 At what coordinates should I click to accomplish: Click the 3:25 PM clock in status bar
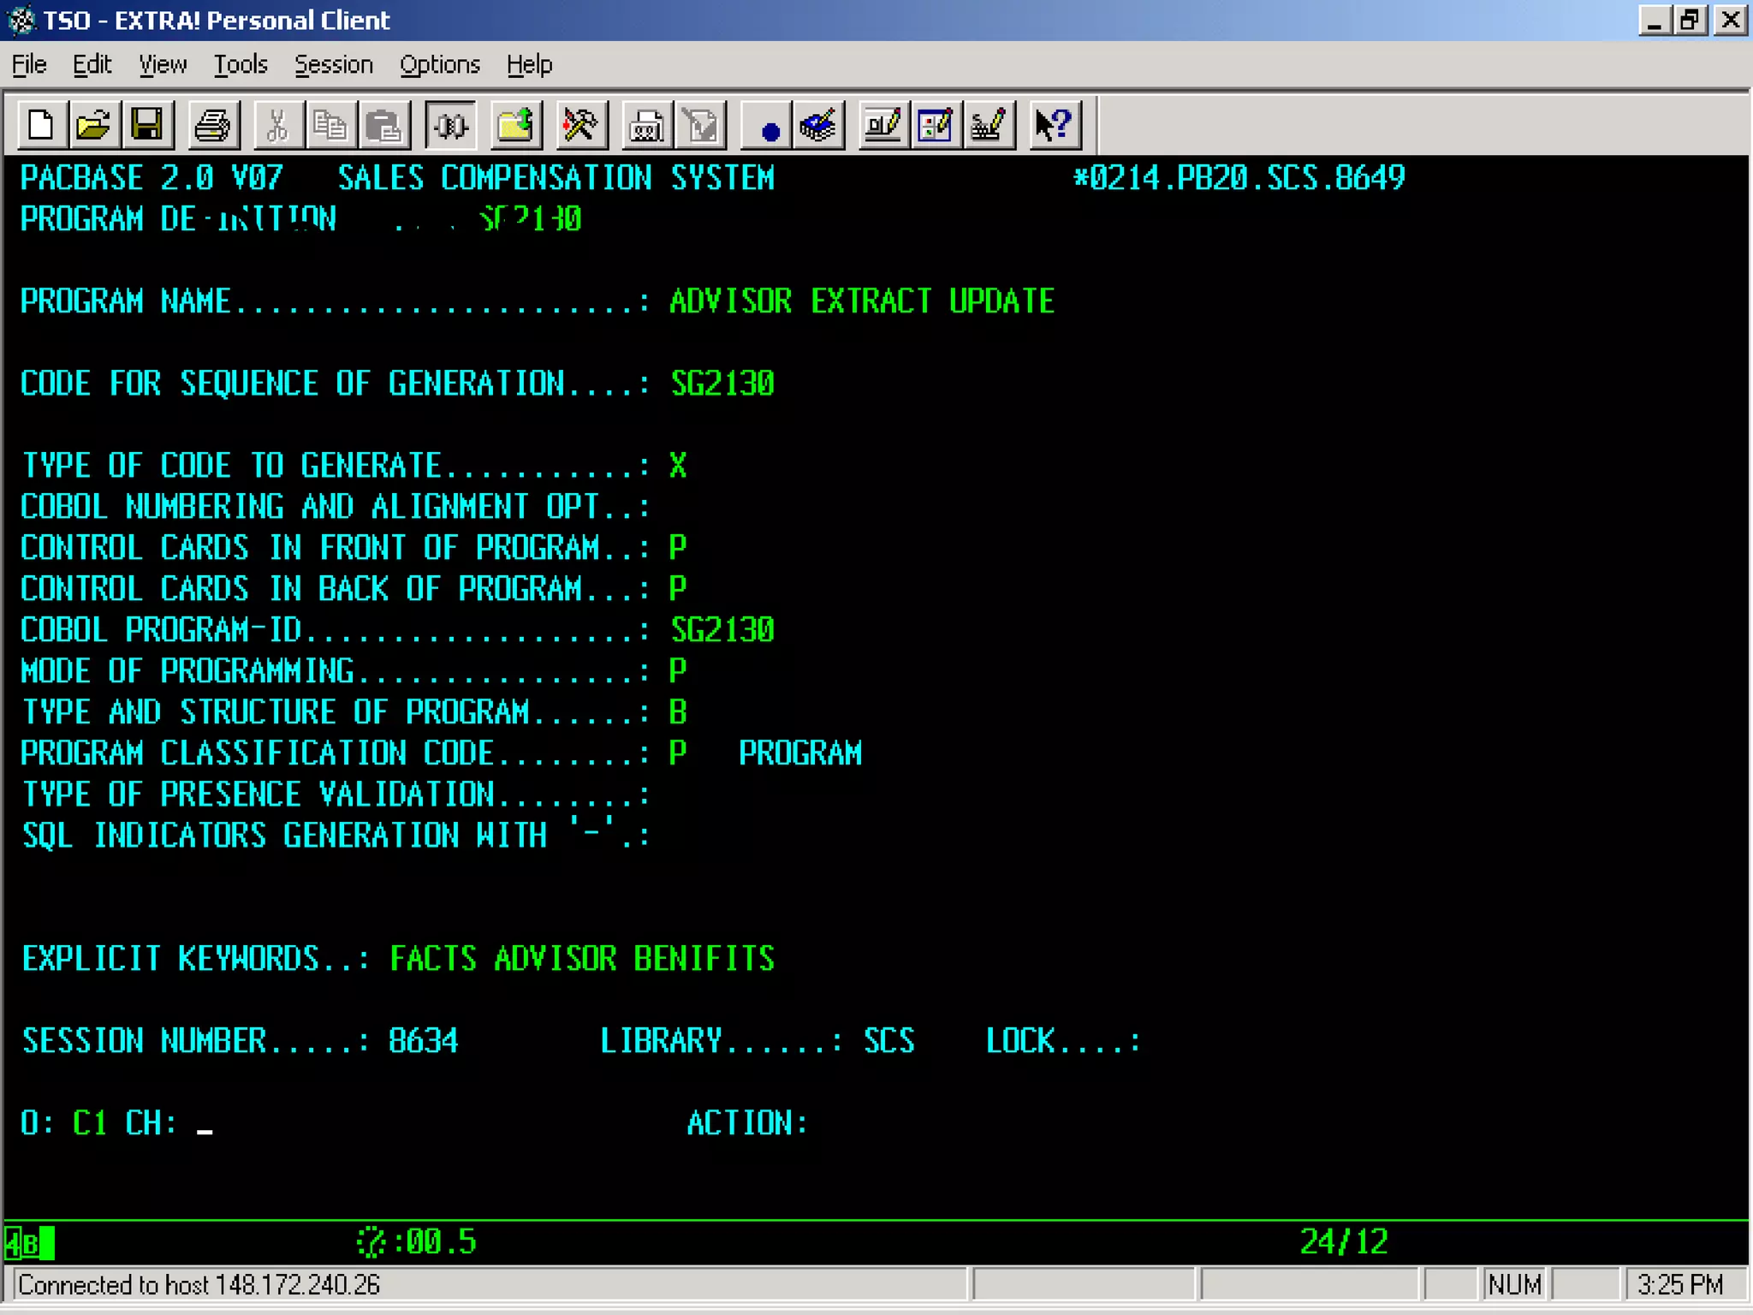[1680, 1285]
